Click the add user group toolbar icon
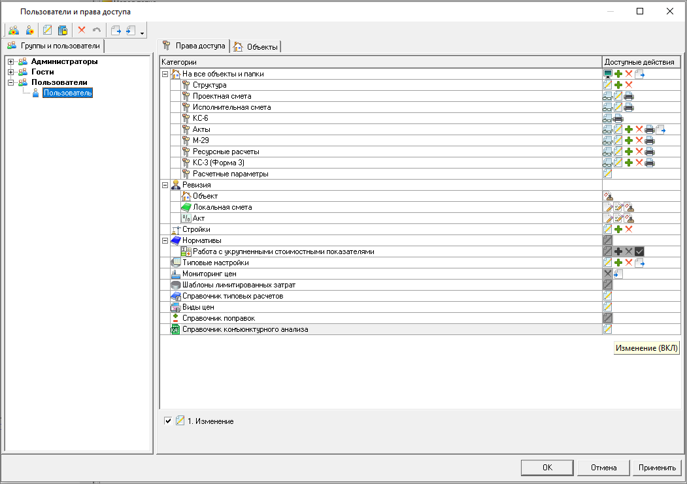Screen dimensions: 687x484 (13, 30)
